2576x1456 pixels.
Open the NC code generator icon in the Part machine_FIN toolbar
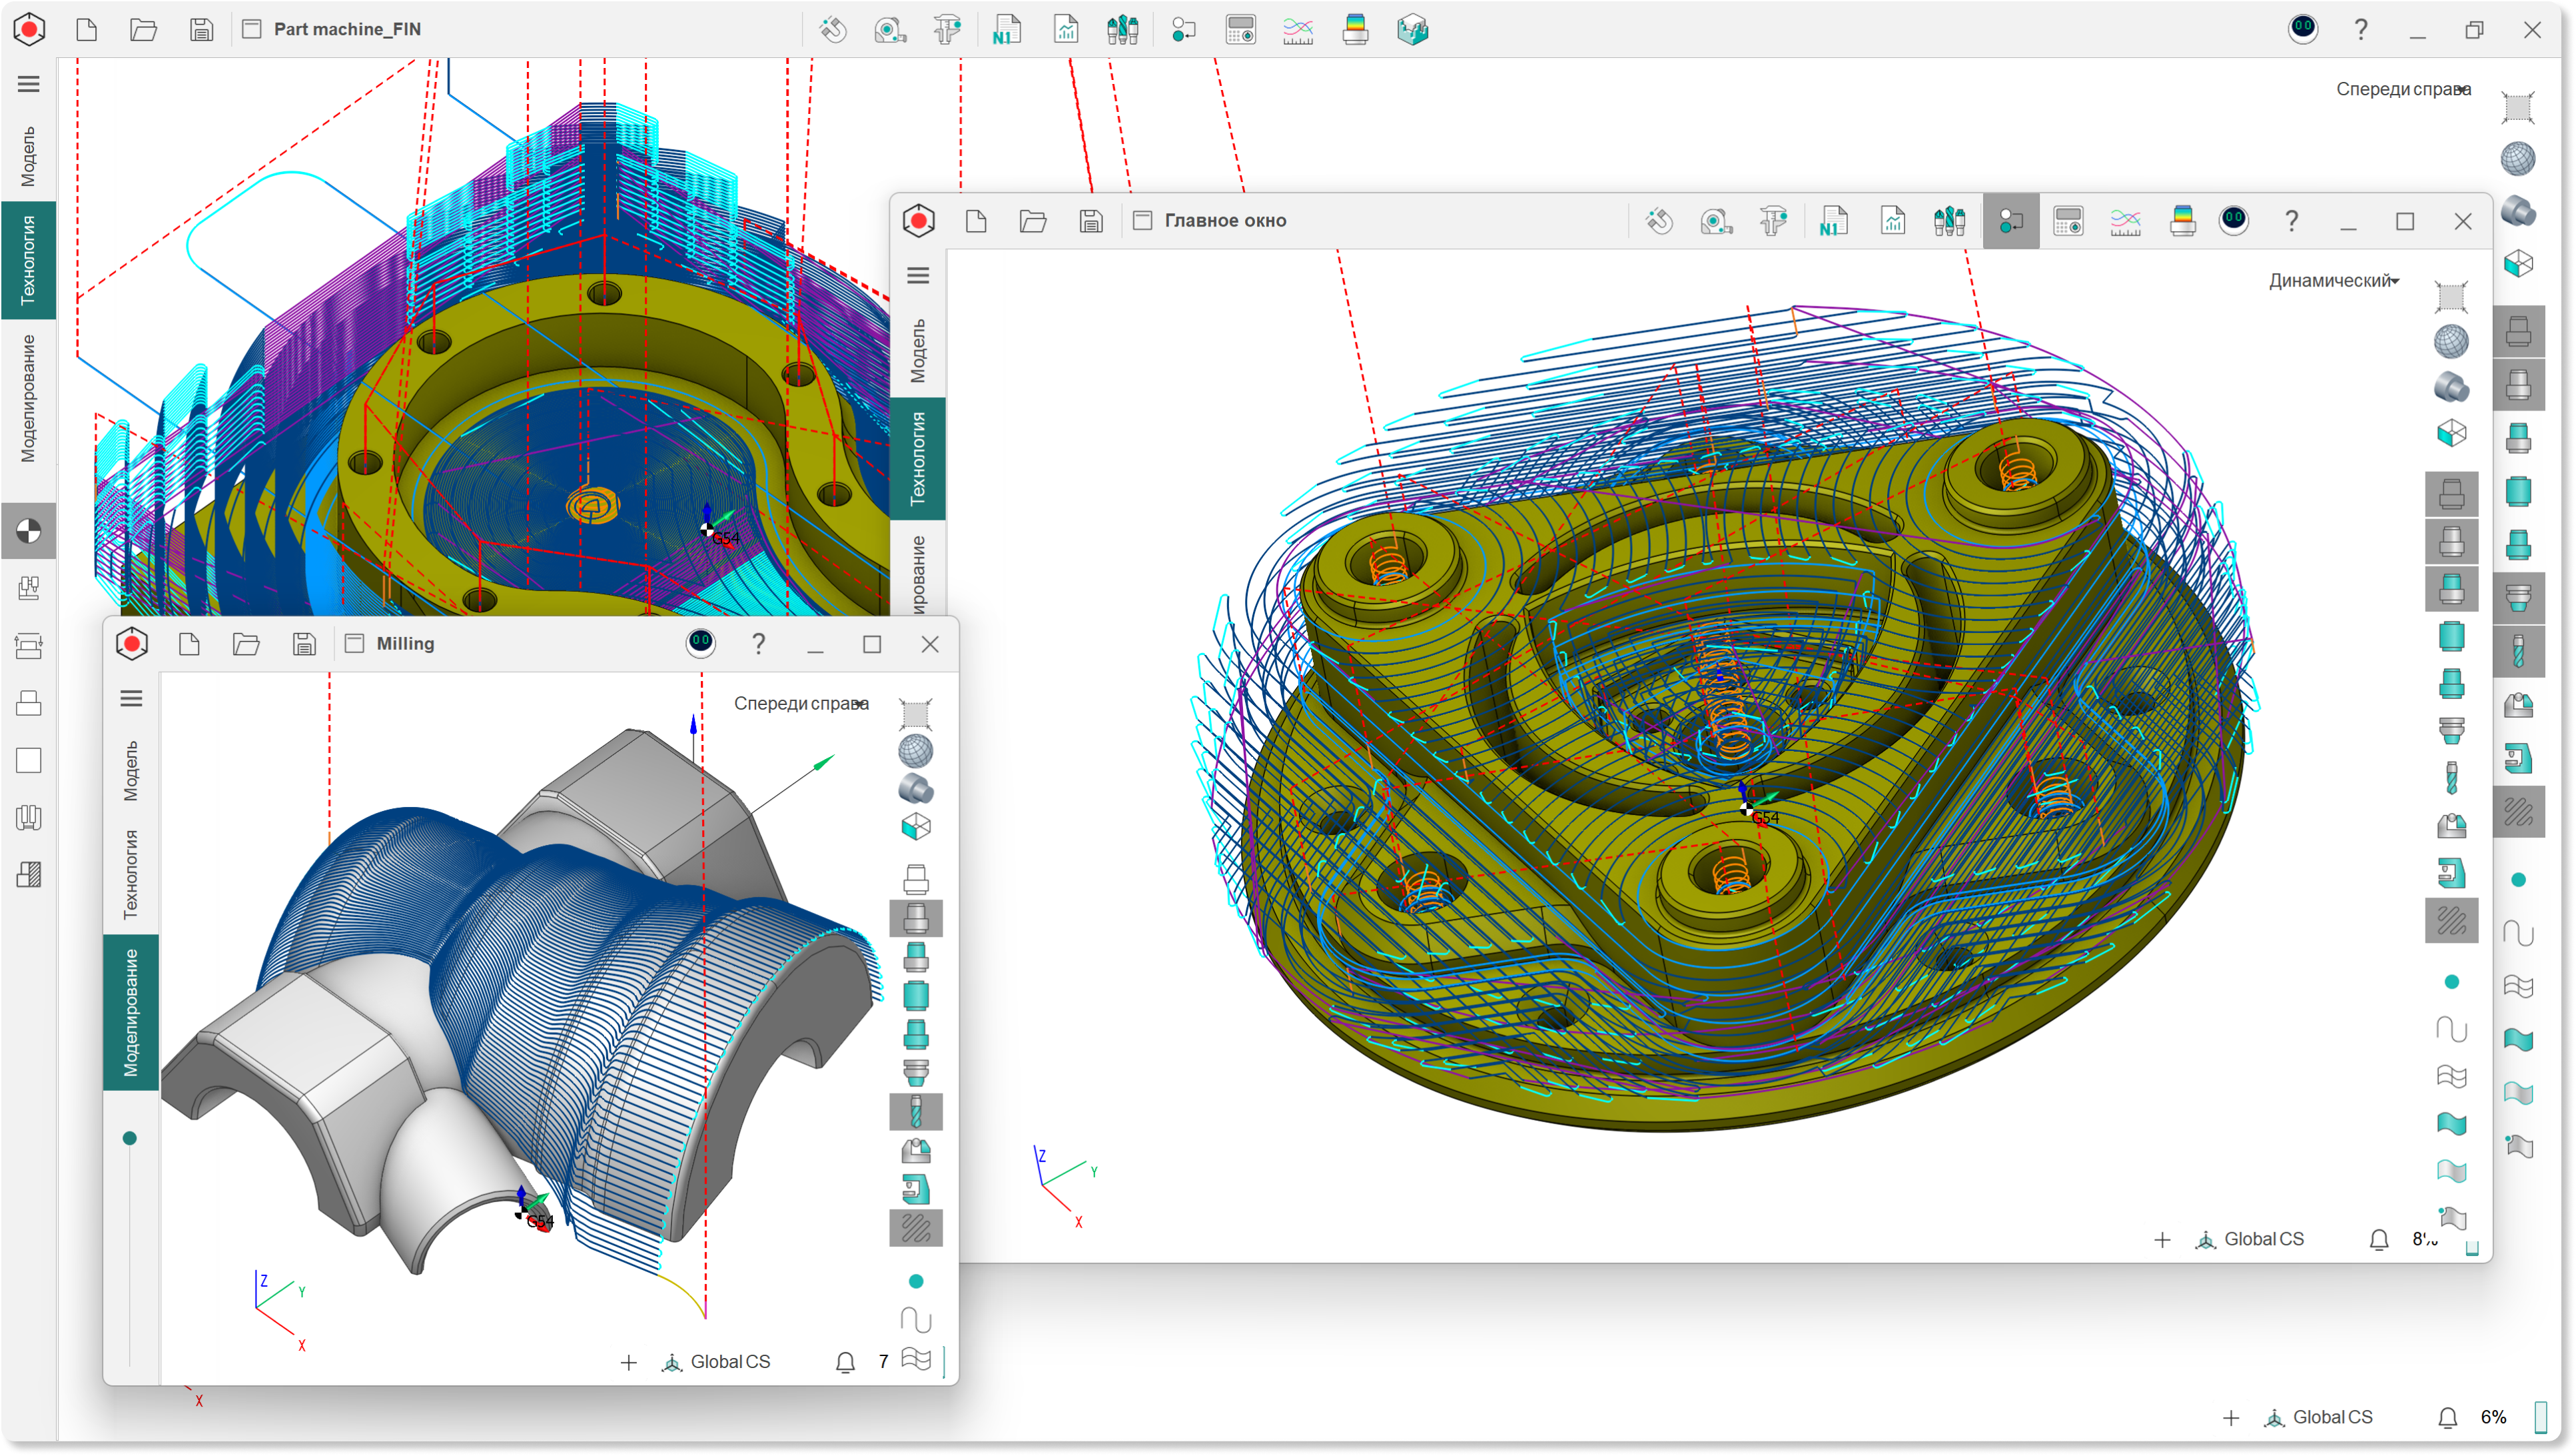coord(1006,30)
